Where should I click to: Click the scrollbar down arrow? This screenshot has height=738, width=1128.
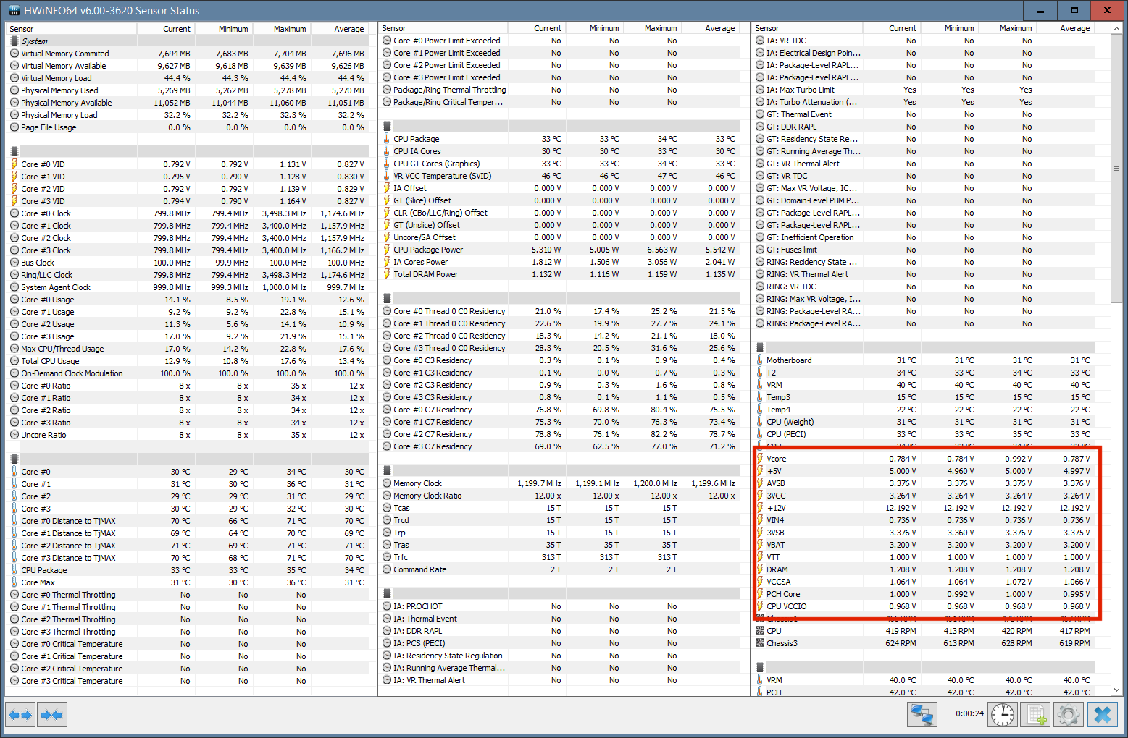tap(1116, 690)
